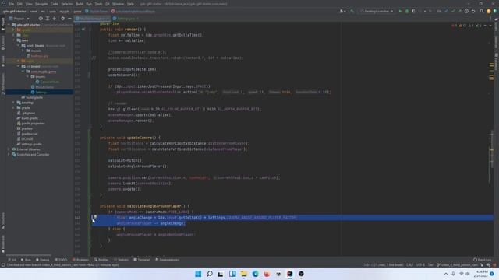499x280 pixels.
Task: Open the Problems tool window
Action: [x=81, y=260]
